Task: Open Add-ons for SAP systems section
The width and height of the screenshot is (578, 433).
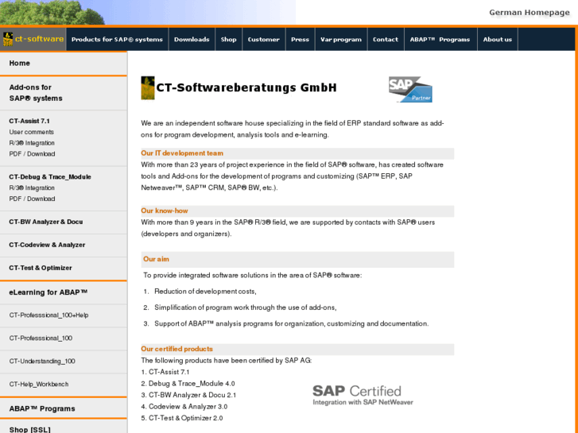Action: tap(36, 93)
